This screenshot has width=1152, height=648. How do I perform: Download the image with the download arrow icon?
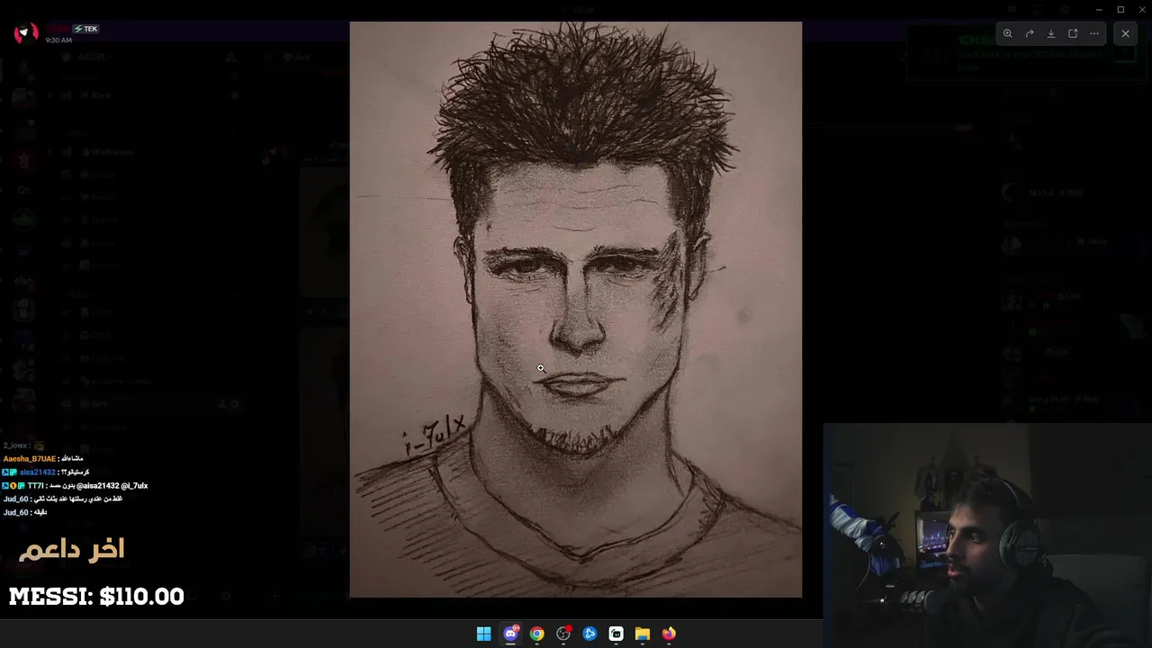(x=1051, y=33)
